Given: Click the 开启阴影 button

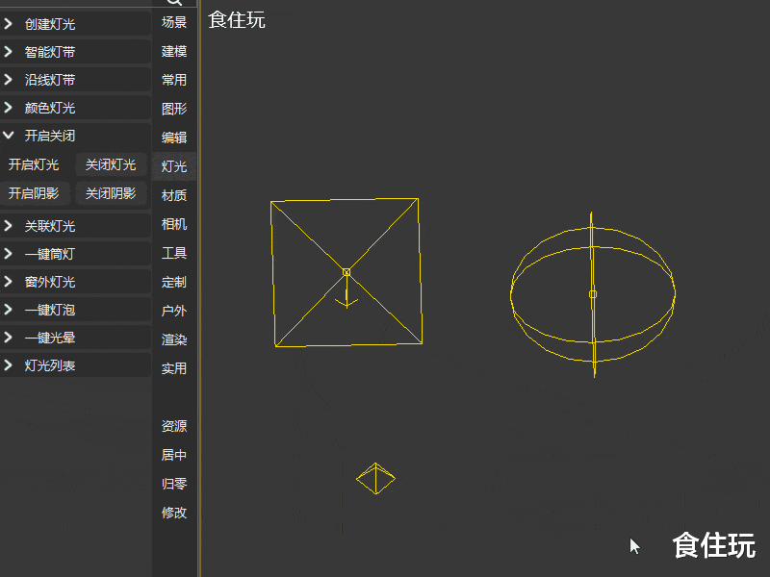Looking at the screenshot, I should [x=34, y=193].
